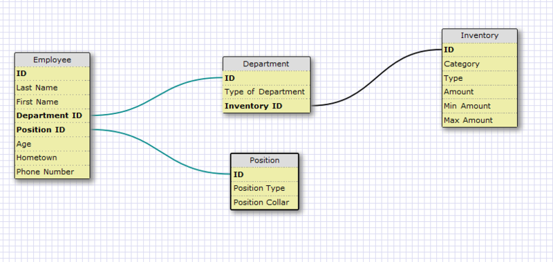553x262 pixels.
Task: Select the Amount field in Inventory
Action: (x=480, y=92)
